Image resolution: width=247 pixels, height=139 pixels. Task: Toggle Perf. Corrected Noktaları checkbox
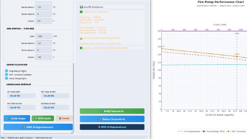[x=7, y=74]
